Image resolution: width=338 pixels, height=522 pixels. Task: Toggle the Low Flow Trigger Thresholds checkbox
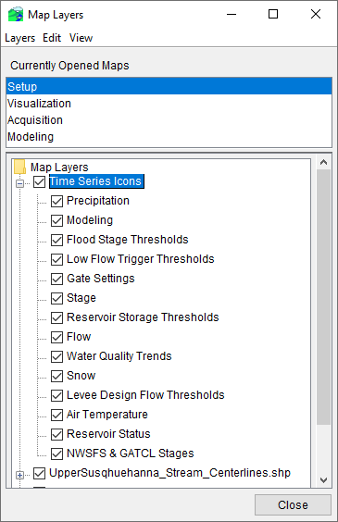point(56,259)
